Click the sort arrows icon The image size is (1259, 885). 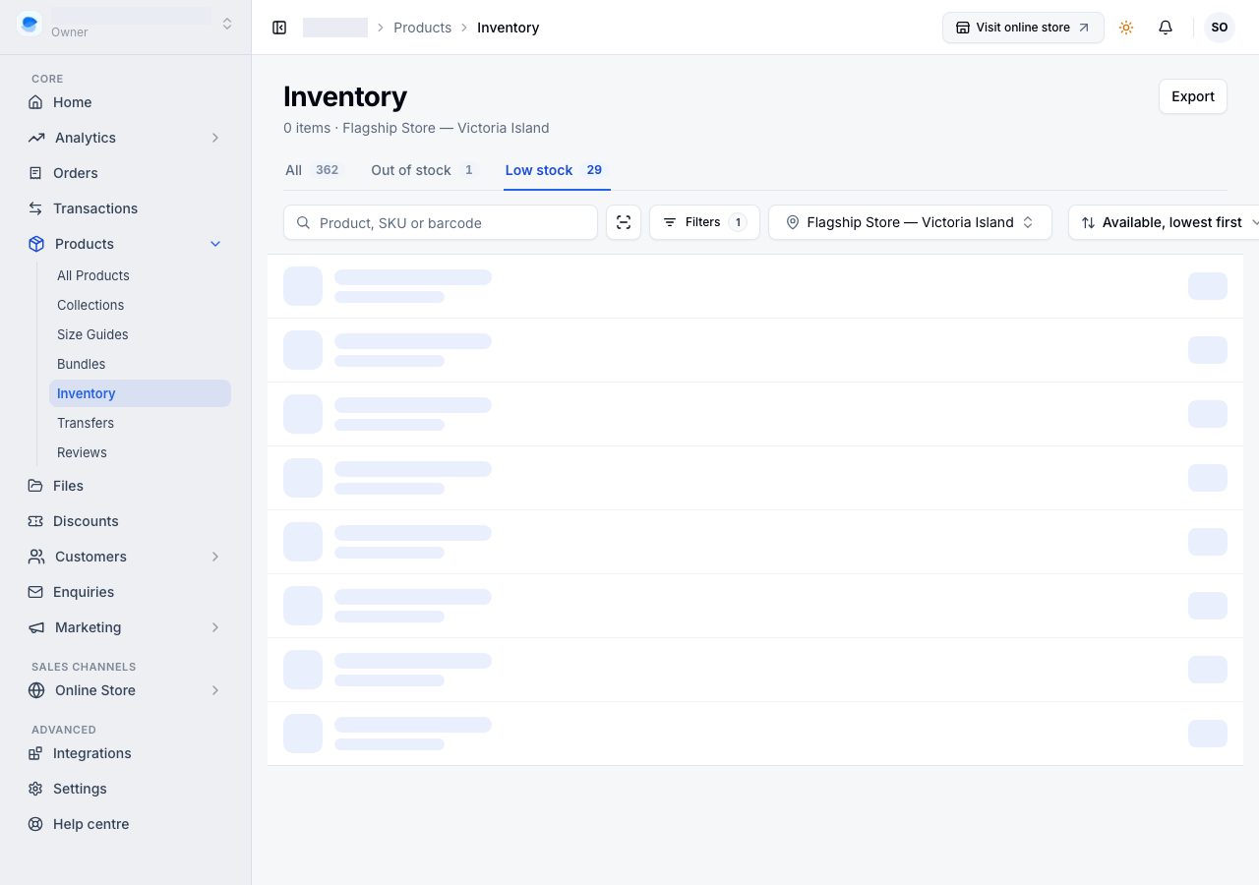point(1088,223)
